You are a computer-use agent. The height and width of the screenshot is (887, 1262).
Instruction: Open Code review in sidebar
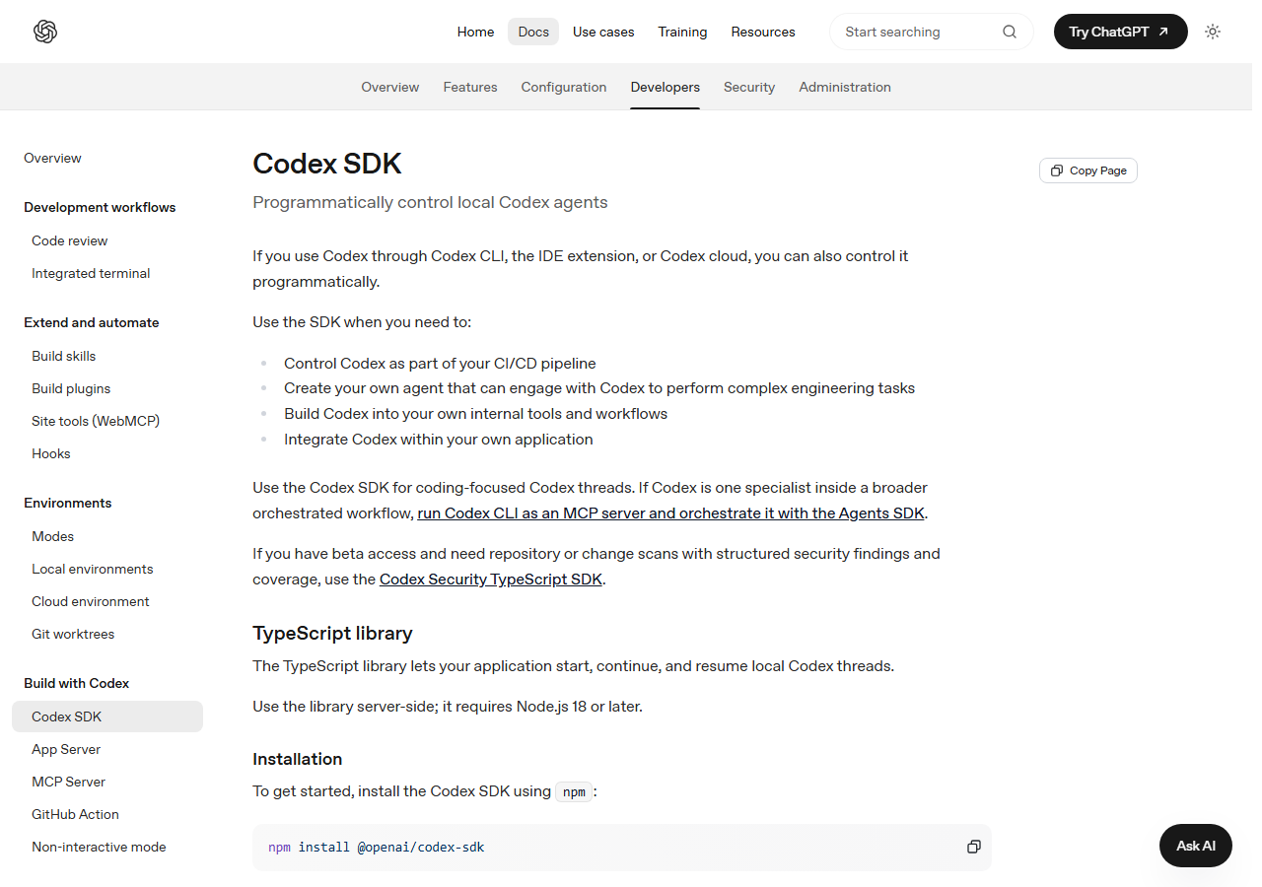[70, 240]
